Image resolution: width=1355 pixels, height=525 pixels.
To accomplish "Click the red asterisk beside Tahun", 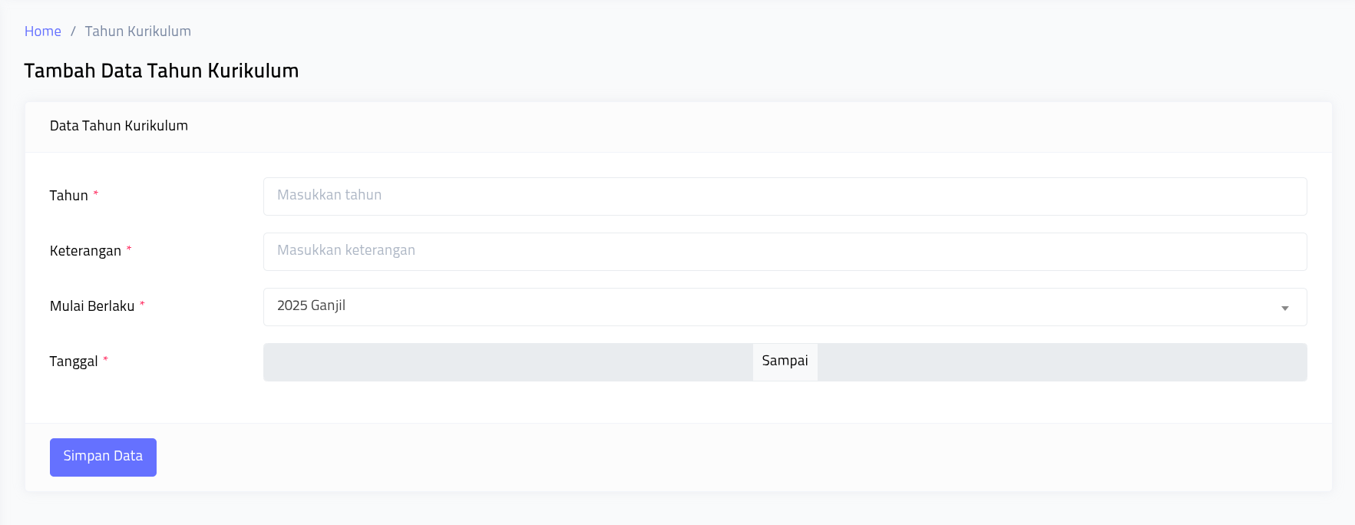I will (x=96, y=193).
